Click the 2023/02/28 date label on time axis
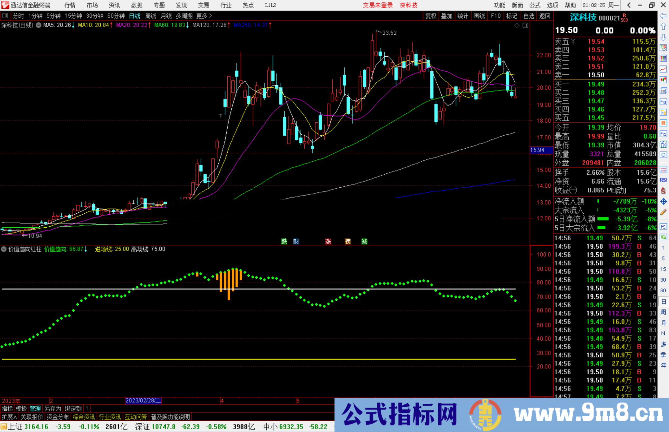This screenshot has width=669, height=432. (143, 400)
